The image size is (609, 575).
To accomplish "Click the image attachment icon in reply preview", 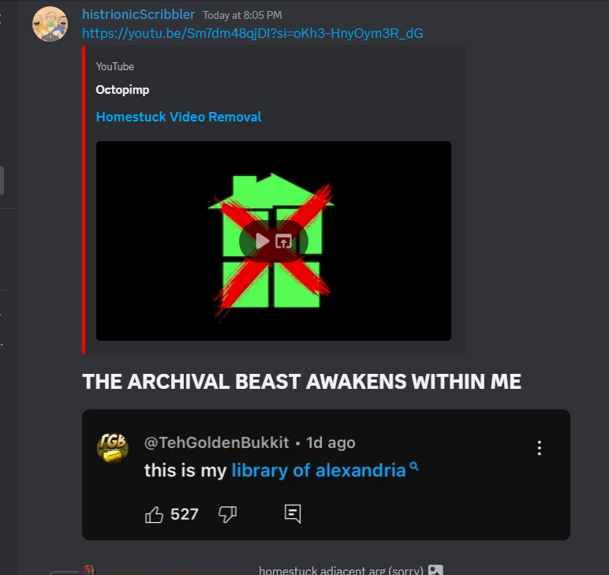I will click(x=435, y=570).
